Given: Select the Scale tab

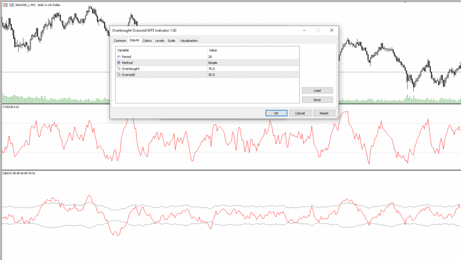Looking at the screenshot, I should pyautogui.click(x=172, y=40).
